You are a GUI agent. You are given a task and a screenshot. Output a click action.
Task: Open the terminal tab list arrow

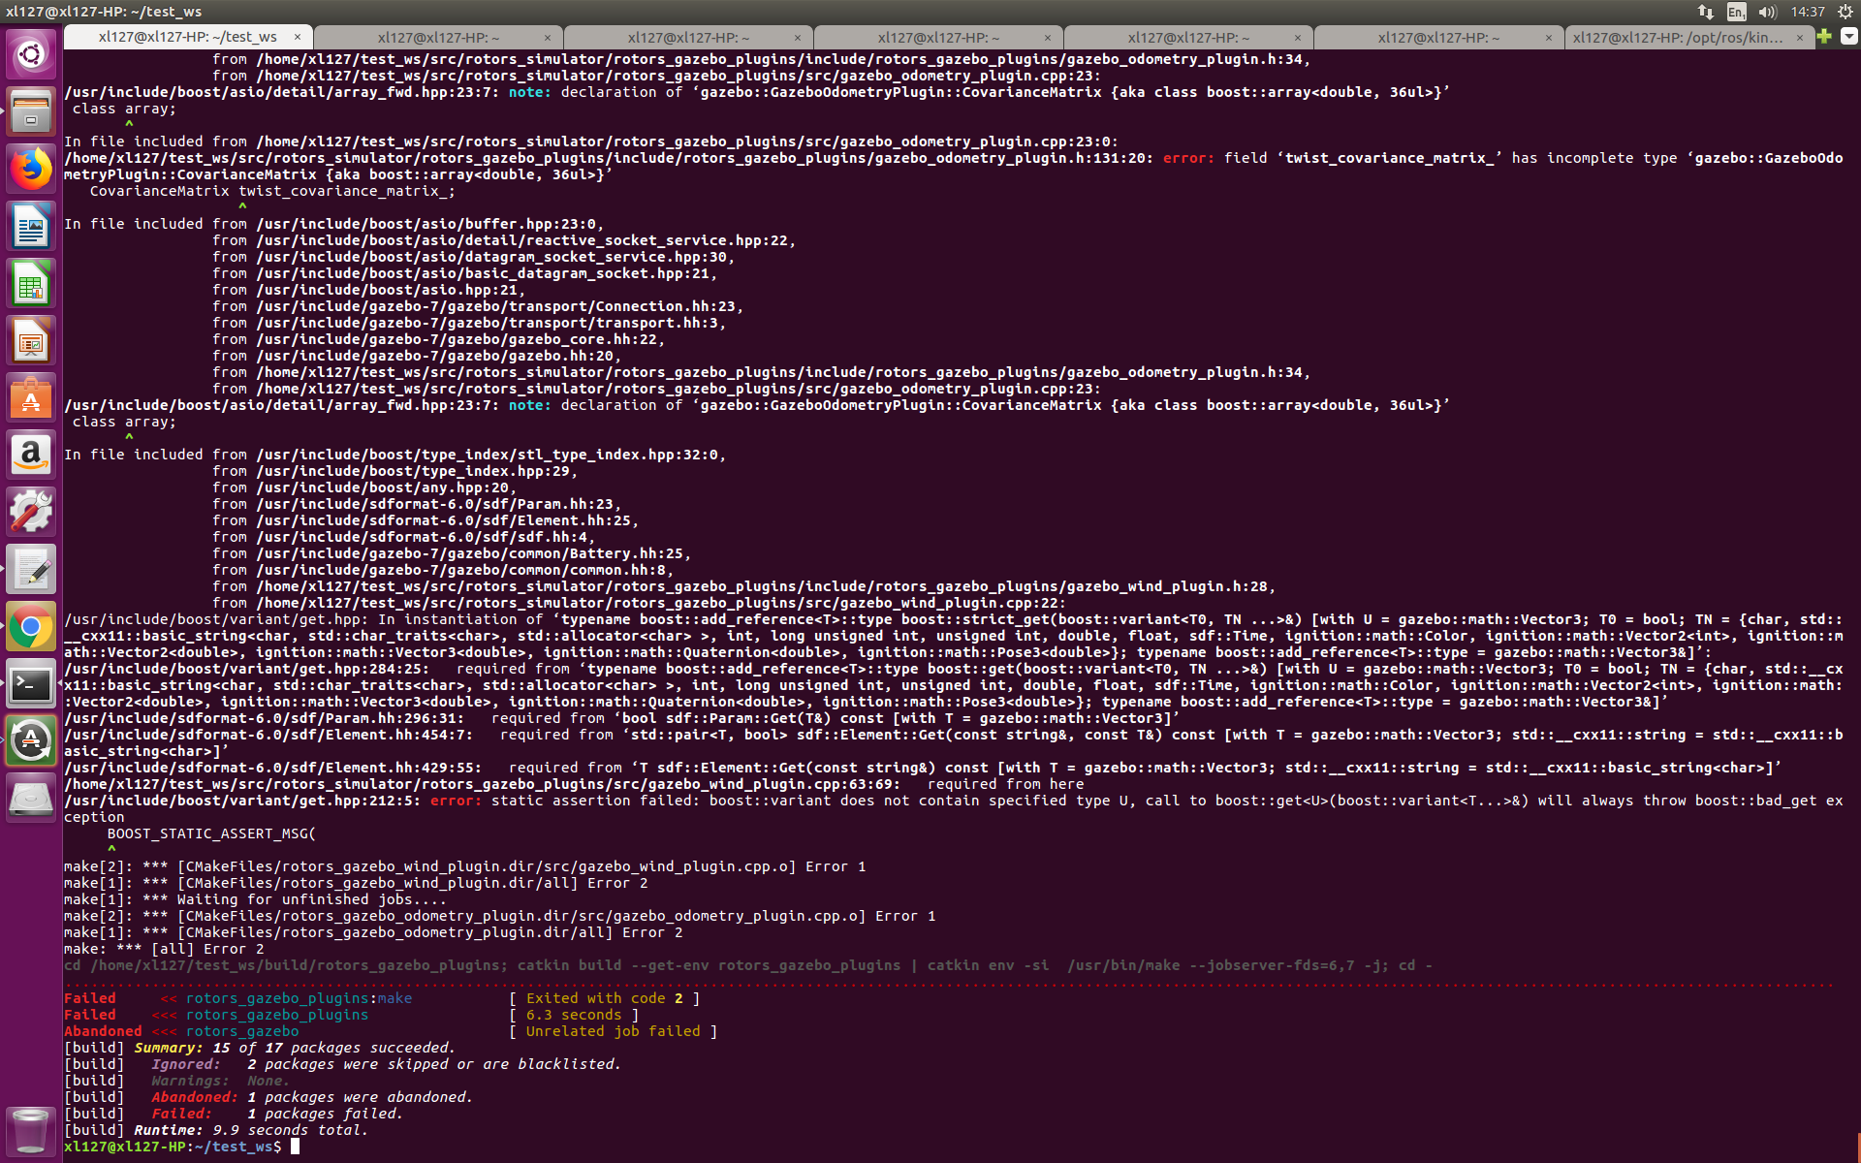(x=1849, y=37)
